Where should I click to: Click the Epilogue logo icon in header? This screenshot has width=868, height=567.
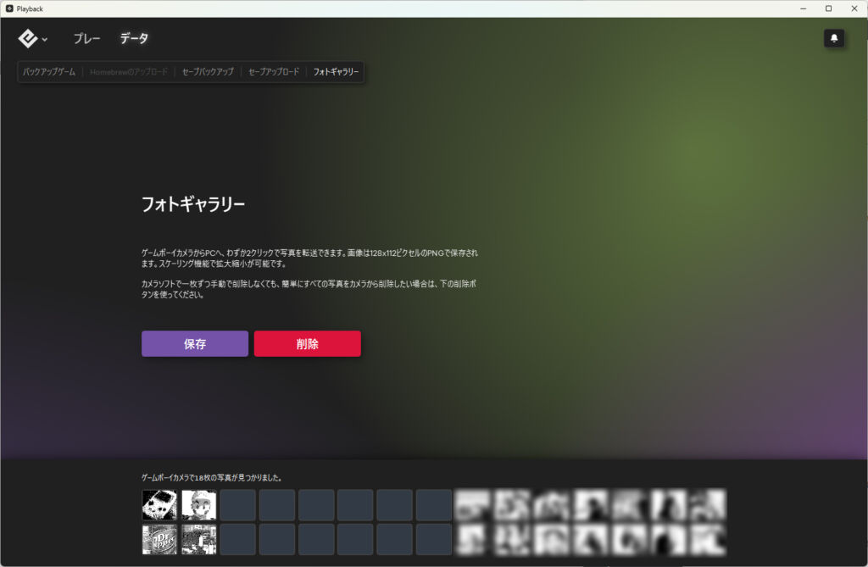(x=28, y=38)
